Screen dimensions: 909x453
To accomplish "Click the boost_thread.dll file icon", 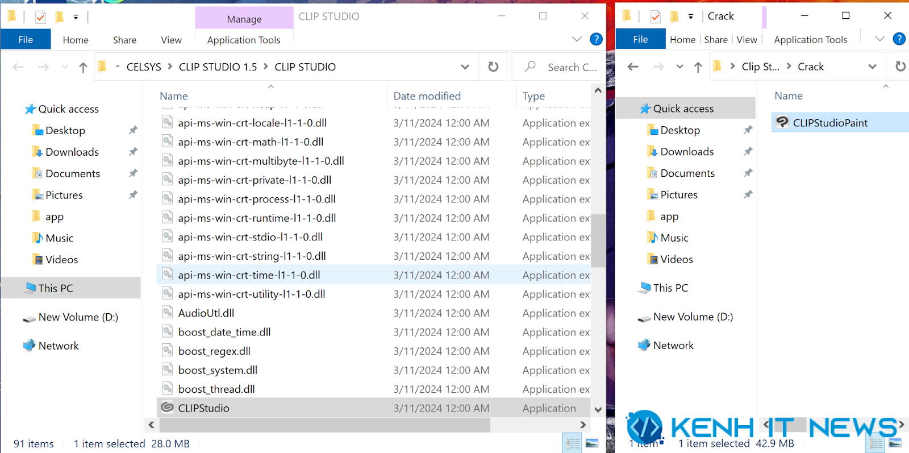I will coord(168,389).
